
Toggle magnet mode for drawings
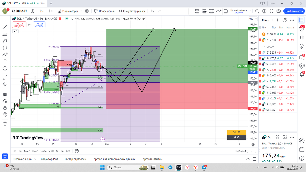click(x=5, y=94)
